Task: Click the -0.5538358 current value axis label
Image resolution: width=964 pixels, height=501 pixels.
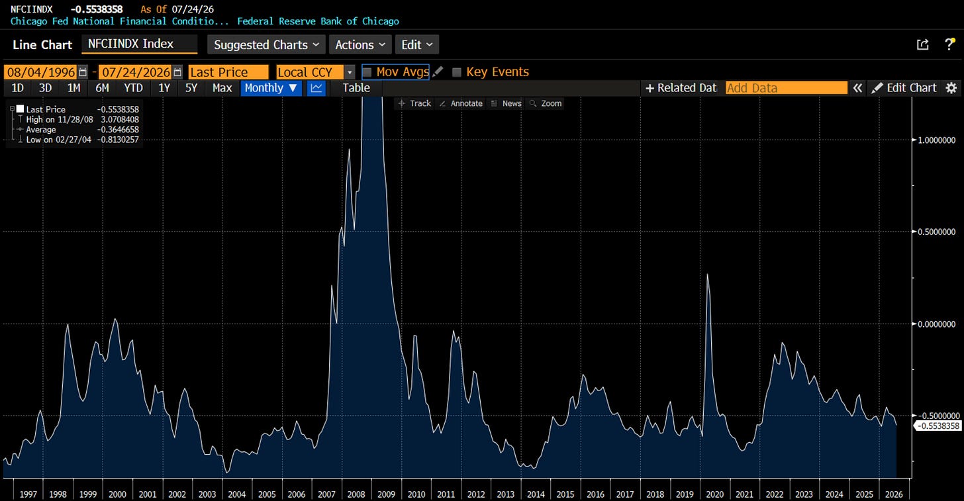Action: tap(937, 426)
